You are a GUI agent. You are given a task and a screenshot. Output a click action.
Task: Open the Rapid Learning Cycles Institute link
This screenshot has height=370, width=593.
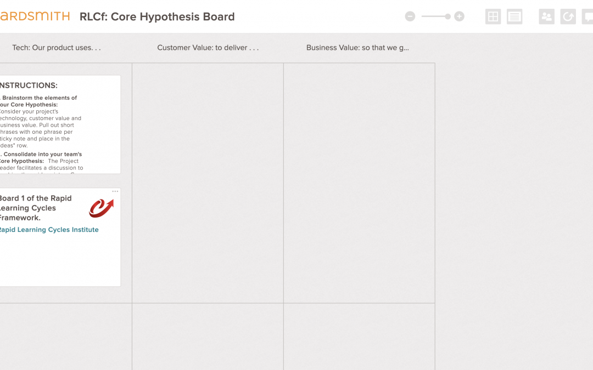click(49, 230)
